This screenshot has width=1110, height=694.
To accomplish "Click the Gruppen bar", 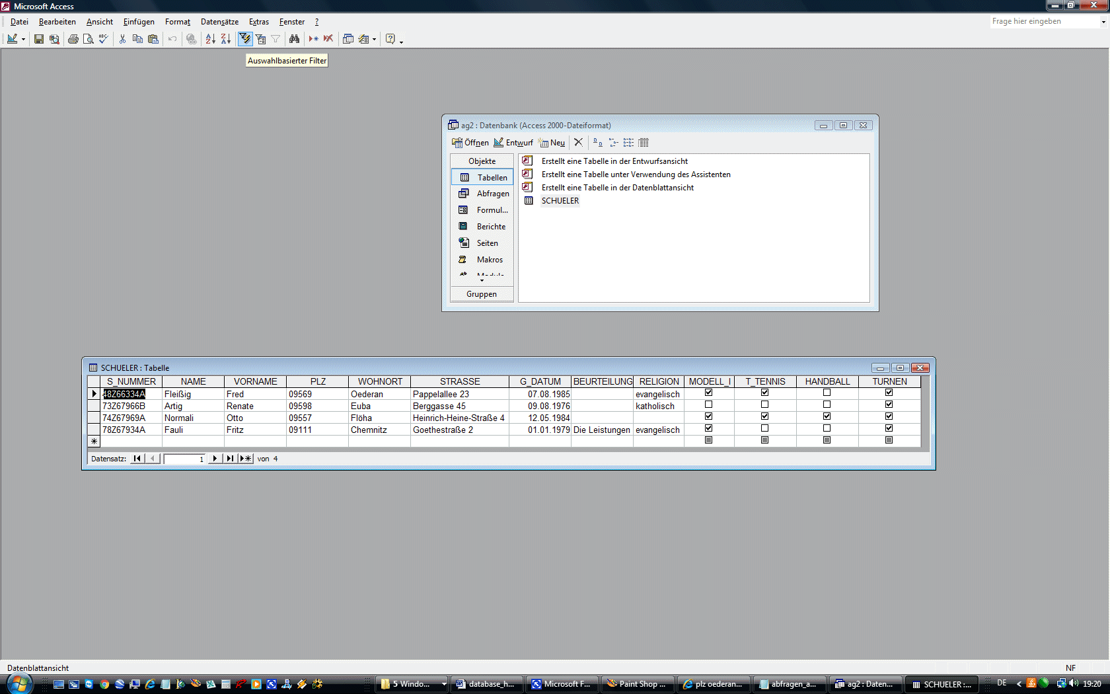I will coord(482,294).
